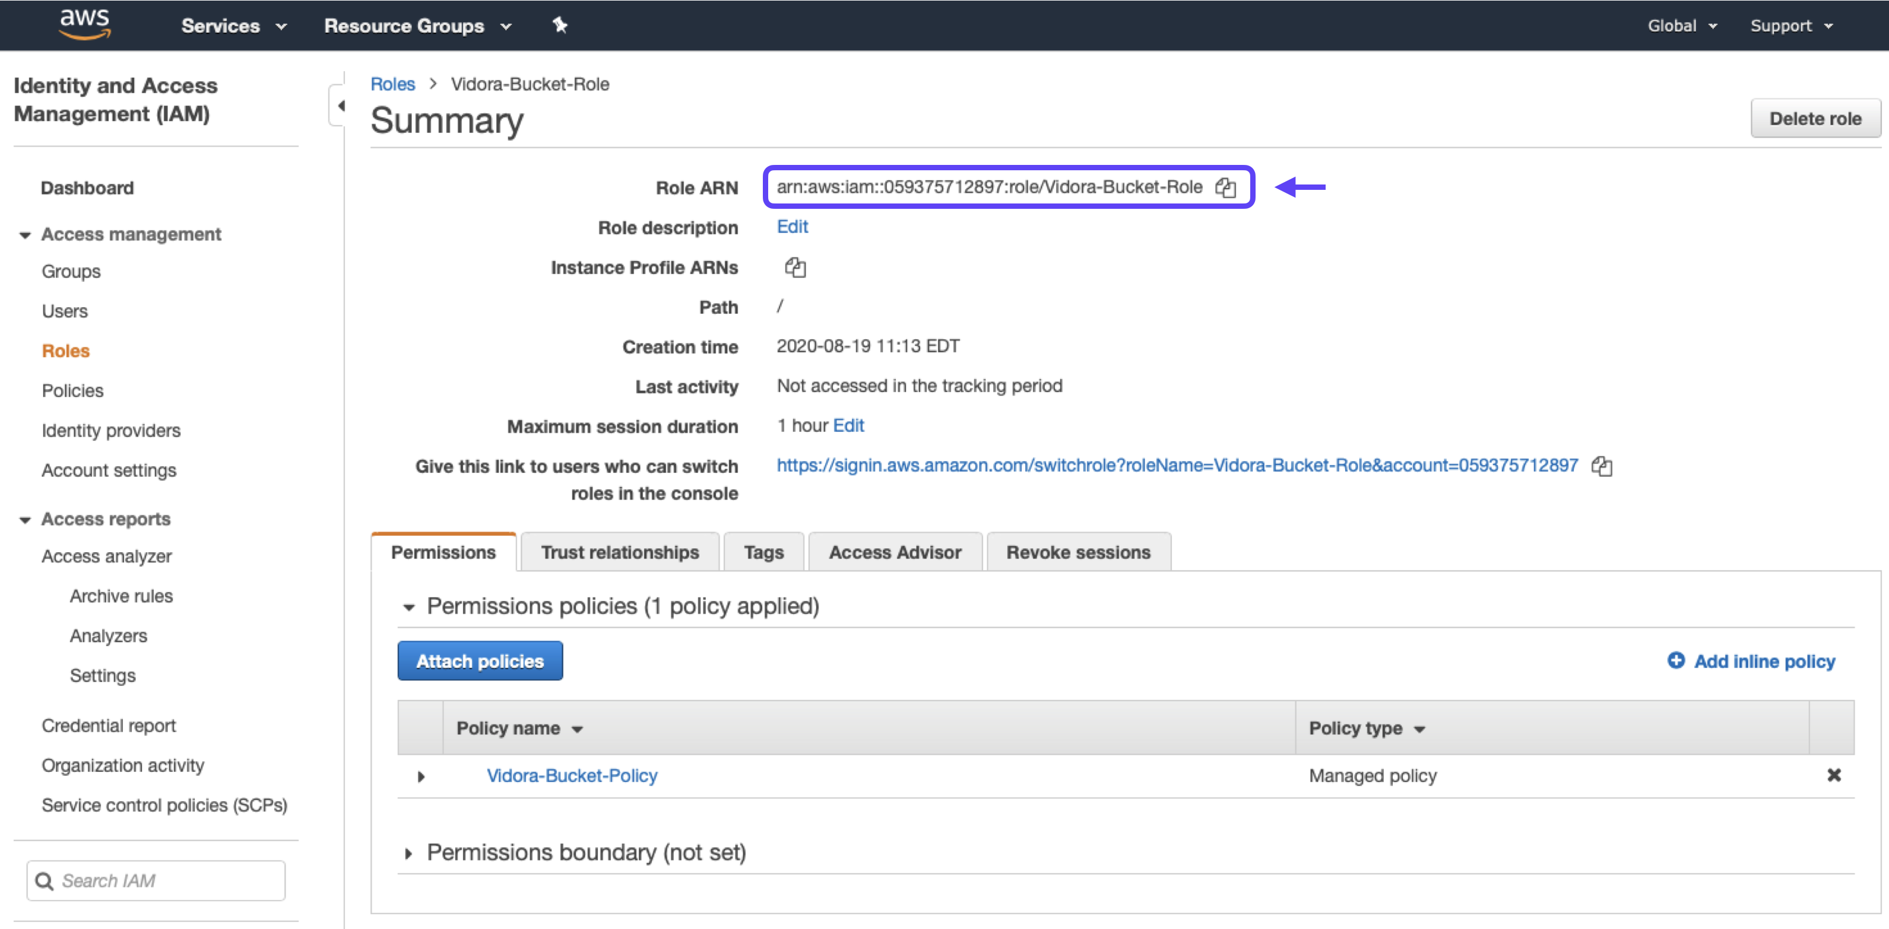
Task: Open Credential report page
Action: 109,726
